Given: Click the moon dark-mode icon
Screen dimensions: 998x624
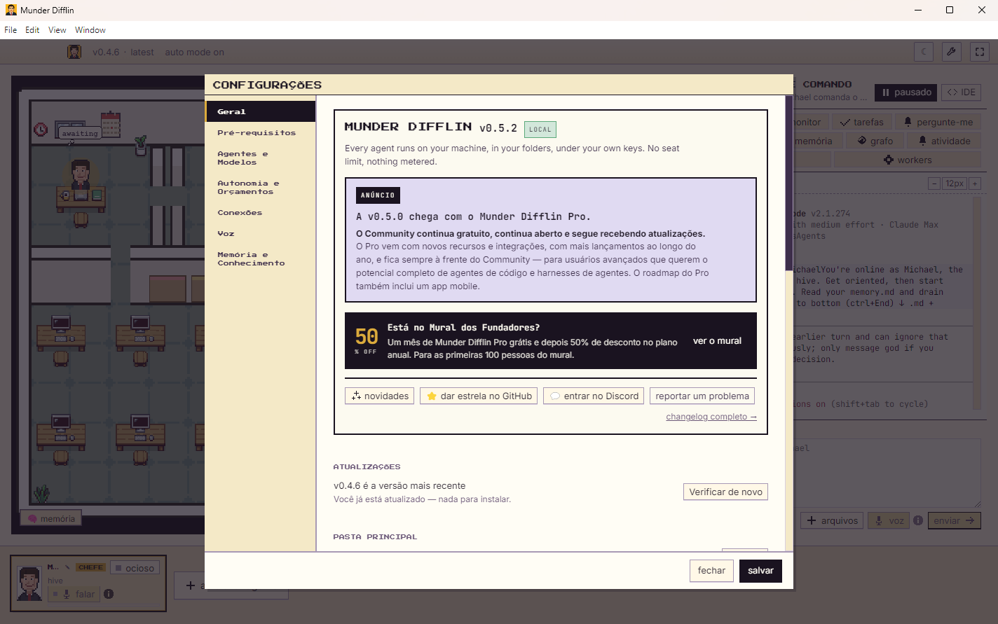Looking at the screenshot, I should click(x=924, y=51).
